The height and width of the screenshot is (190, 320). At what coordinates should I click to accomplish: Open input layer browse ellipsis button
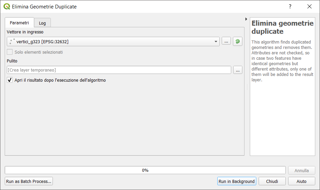click(226, 42)
